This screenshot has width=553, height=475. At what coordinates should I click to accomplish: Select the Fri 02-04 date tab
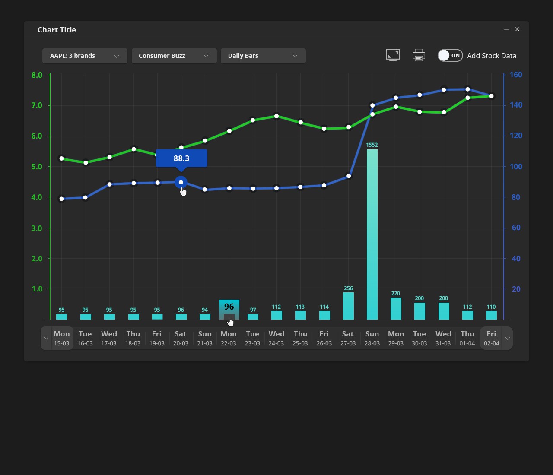click(491, 338)
